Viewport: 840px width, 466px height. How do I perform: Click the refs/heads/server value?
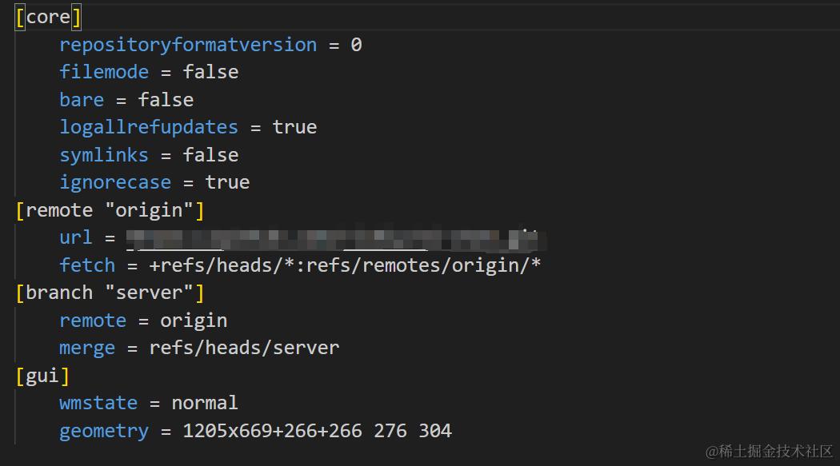pyautogui.click(x=244, y=349)
